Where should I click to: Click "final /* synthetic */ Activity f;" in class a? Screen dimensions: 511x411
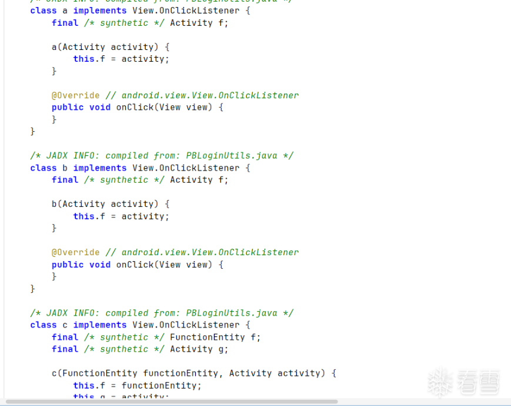pyautogui.click(x=140, y=23)
